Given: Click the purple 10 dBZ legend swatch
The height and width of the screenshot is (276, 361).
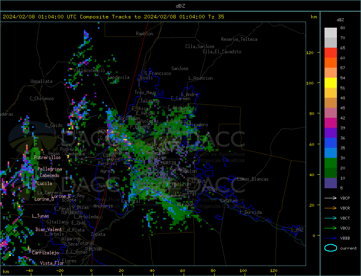Looking at the screenshot, I should click(331, 183).
